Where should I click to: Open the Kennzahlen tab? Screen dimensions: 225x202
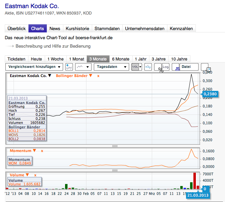181,28
